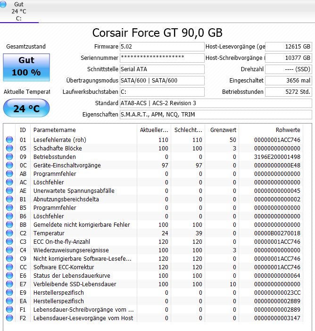Click Betriebsstunden field showing 5272 Std.

tap(289, 92)
